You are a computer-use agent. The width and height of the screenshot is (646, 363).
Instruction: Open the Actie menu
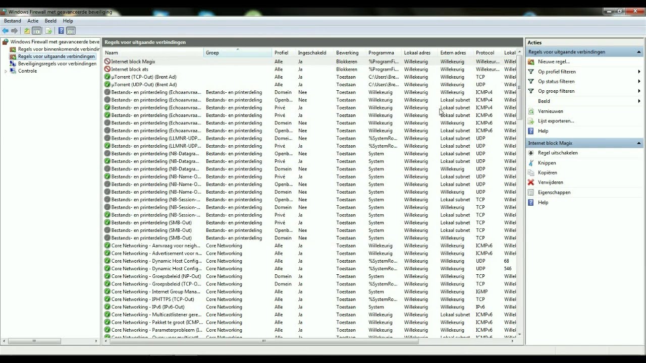(x=33, y=21)
